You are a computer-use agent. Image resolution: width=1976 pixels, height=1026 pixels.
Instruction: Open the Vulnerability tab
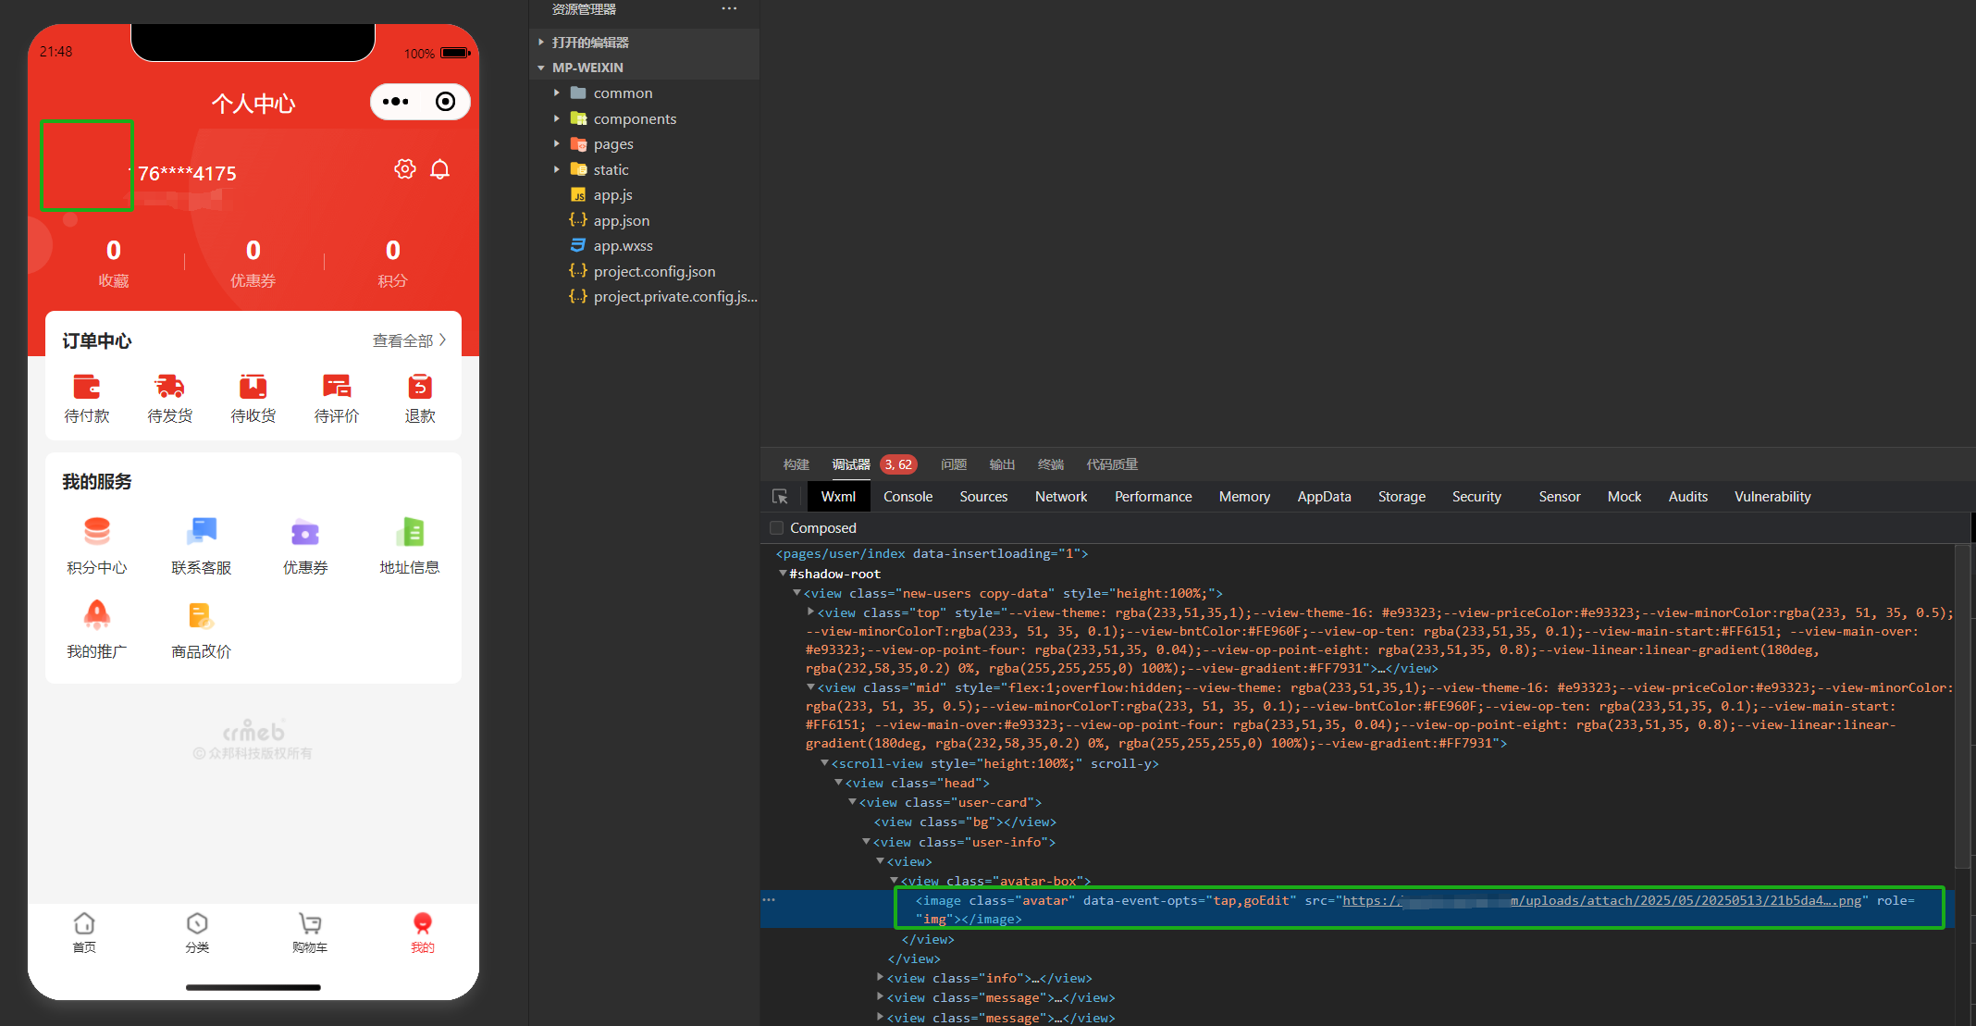coord(1772,497)
